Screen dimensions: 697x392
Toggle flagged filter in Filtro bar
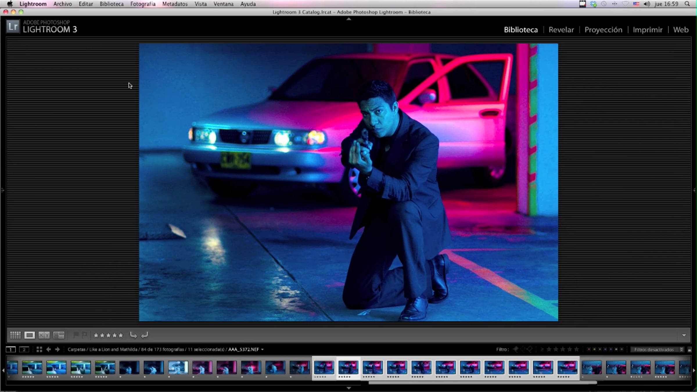point(516,349)
